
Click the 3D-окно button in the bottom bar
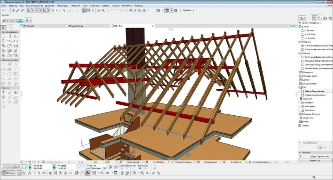click(8, 173)
